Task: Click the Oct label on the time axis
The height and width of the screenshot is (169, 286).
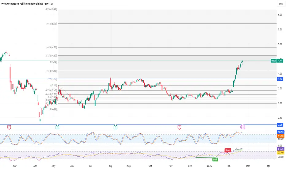Action: click(150, 166)
